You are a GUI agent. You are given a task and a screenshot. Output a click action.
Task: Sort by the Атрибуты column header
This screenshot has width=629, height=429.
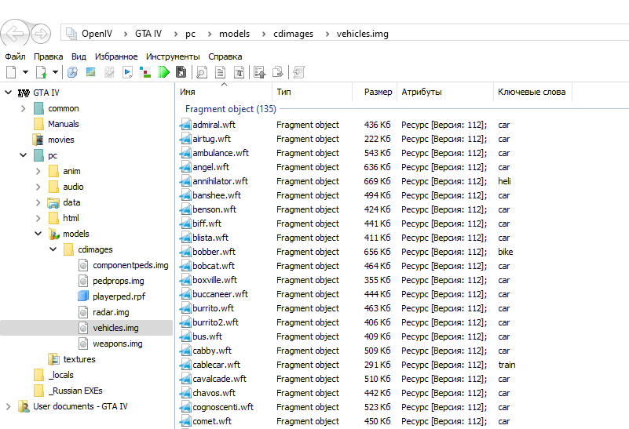pyautogui.click(x=445, y=92)
